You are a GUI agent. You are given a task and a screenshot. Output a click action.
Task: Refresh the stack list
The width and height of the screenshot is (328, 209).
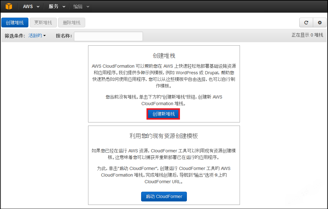[x=306, y=23]
